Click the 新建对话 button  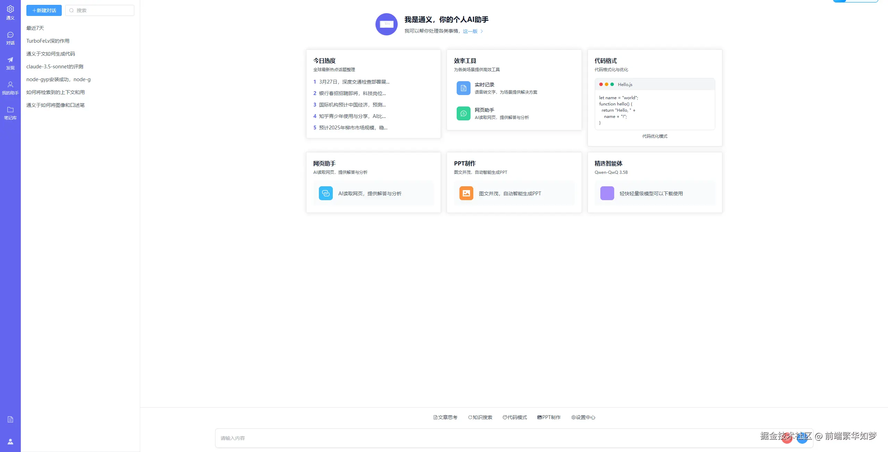(x=44, y=10)
